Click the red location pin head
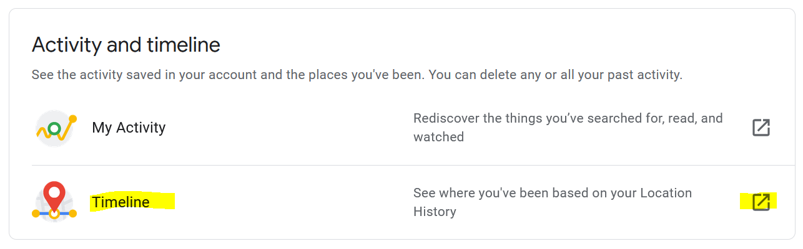This screenshot has width=803, height=249. 55,191
